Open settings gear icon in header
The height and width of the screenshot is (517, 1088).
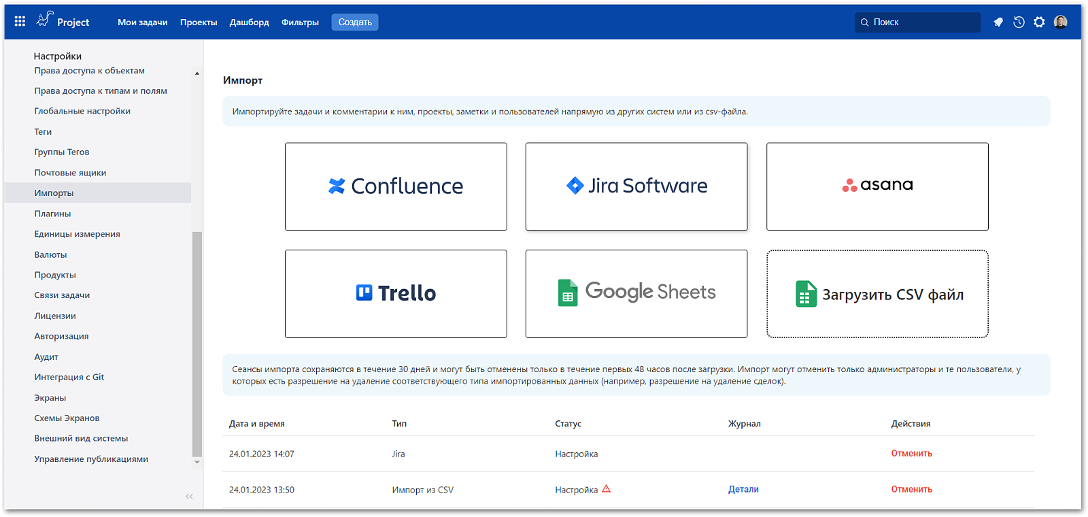(x=1039, y=22)
